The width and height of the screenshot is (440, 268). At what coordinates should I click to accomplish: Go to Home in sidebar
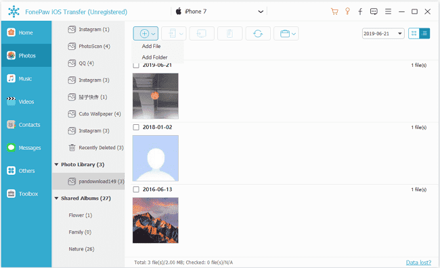tap(26, 32)
